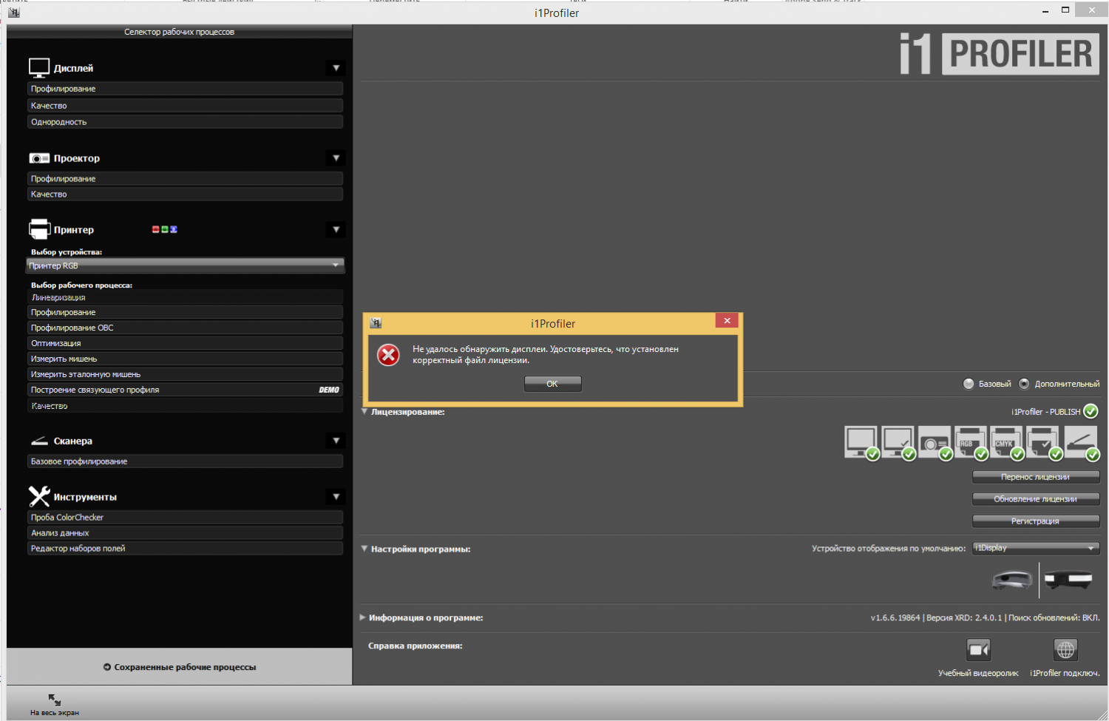1109x721 pixels.
Task: Select Линеаризация printer workflow
Action: [186, 297]
